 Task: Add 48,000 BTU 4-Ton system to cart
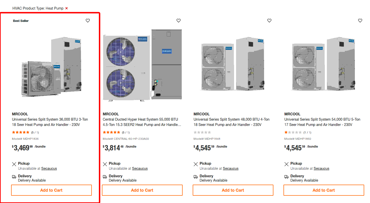(x=233, y=190)
